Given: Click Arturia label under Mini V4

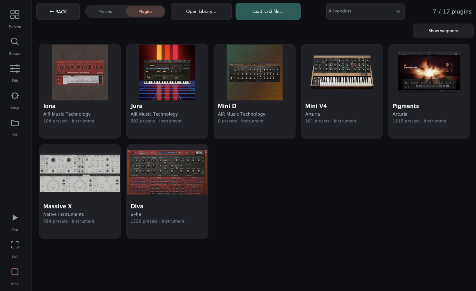Looking at the screenshot, I should click(x=313, y=114).
